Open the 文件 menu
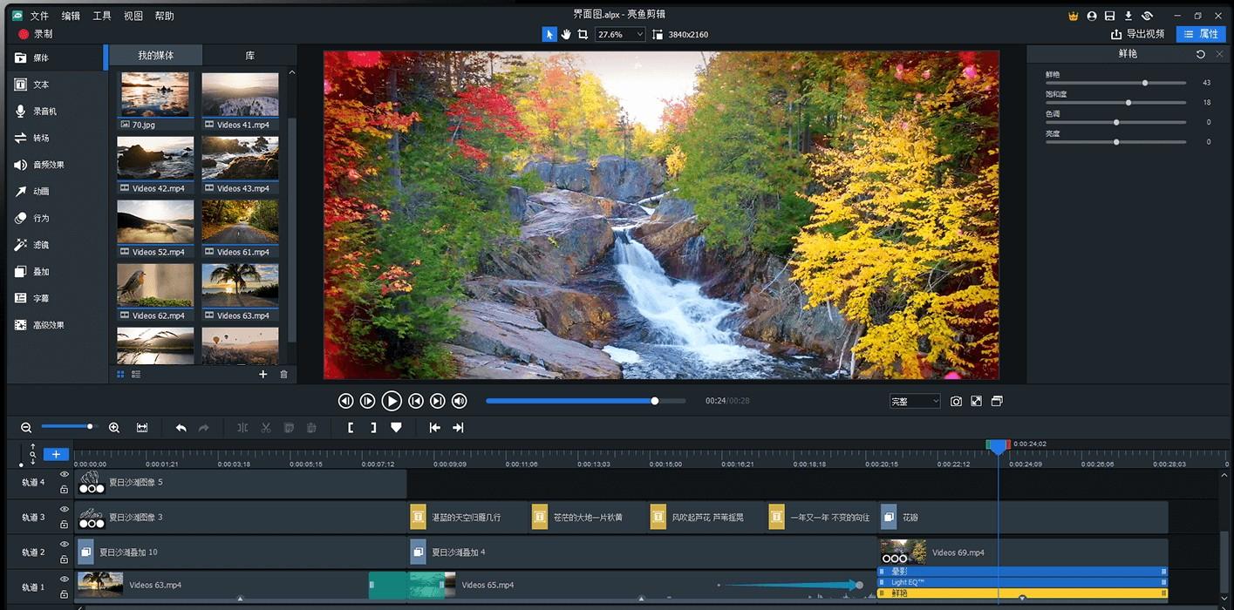The height and width of the screenshot is (610, 1234). pos(39,16)
